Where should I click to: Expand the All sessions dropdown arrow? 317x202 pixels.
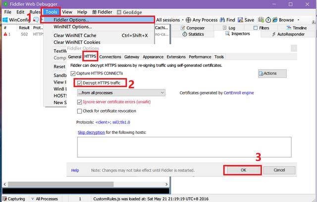[183, 20]
